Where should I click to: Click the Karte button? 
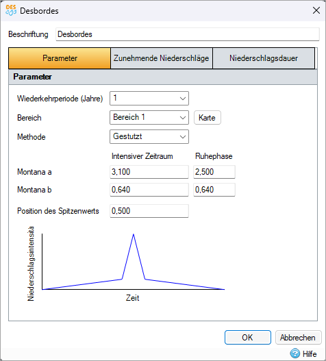208,118
